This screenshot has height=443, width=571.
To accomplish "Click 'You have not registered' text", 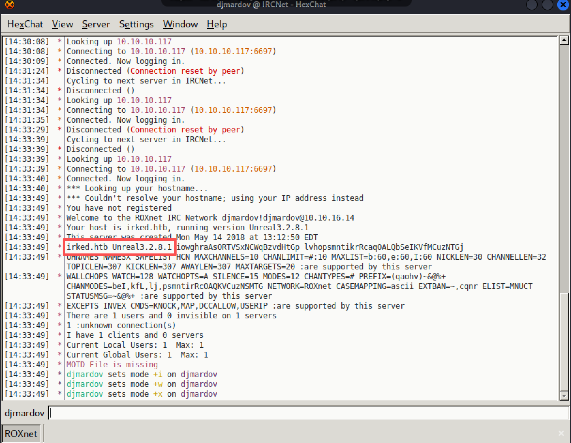I will 119,208.
